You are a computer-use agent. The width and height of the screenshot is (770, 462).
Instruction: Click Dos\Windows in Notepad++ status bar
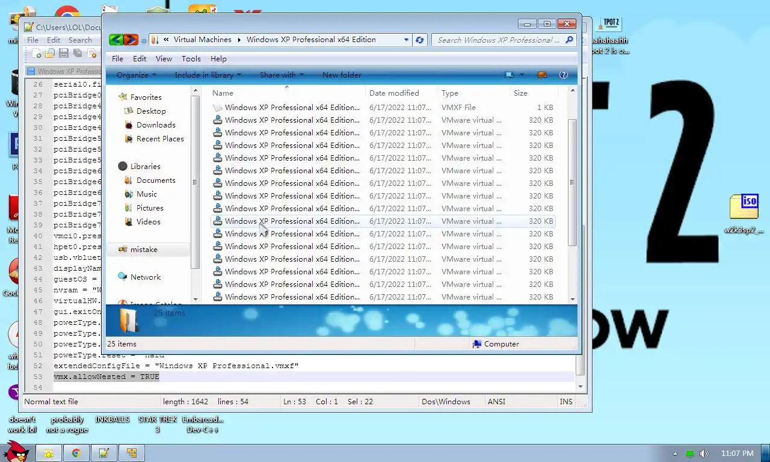point(446,402)
